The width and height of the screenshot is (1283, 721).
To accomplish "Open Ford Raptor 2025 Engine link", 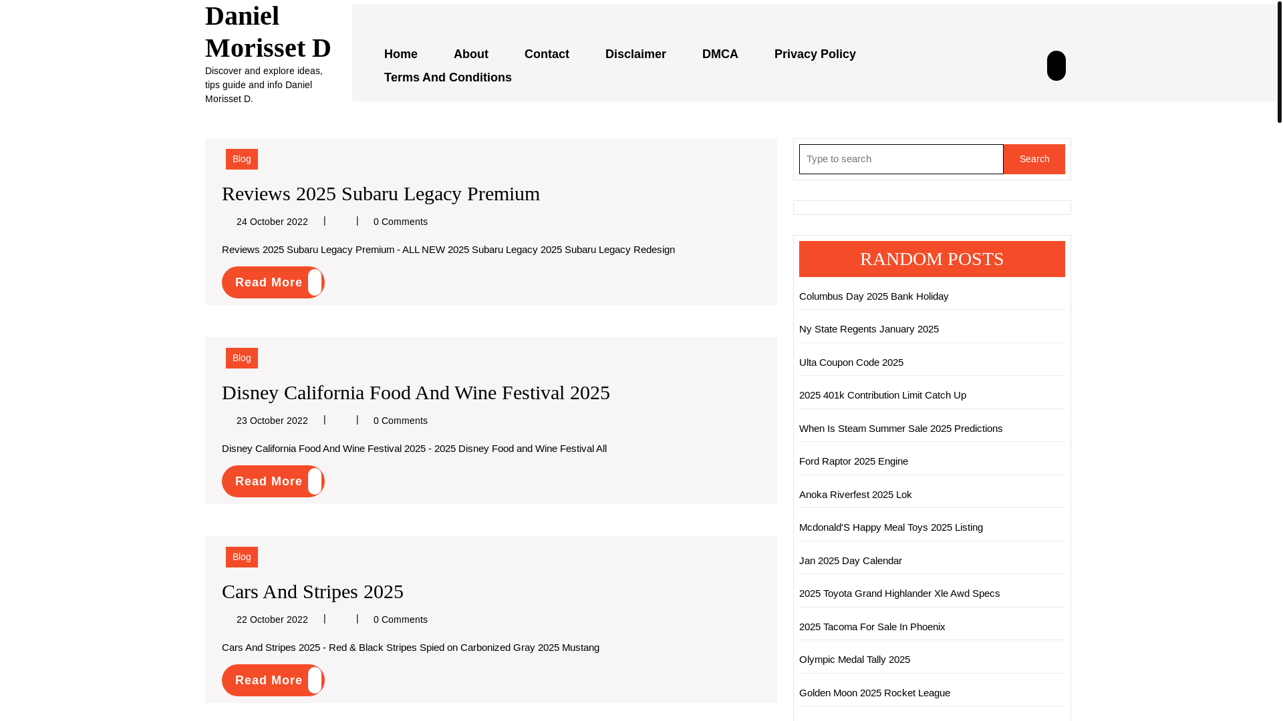I will pos(853,461).
